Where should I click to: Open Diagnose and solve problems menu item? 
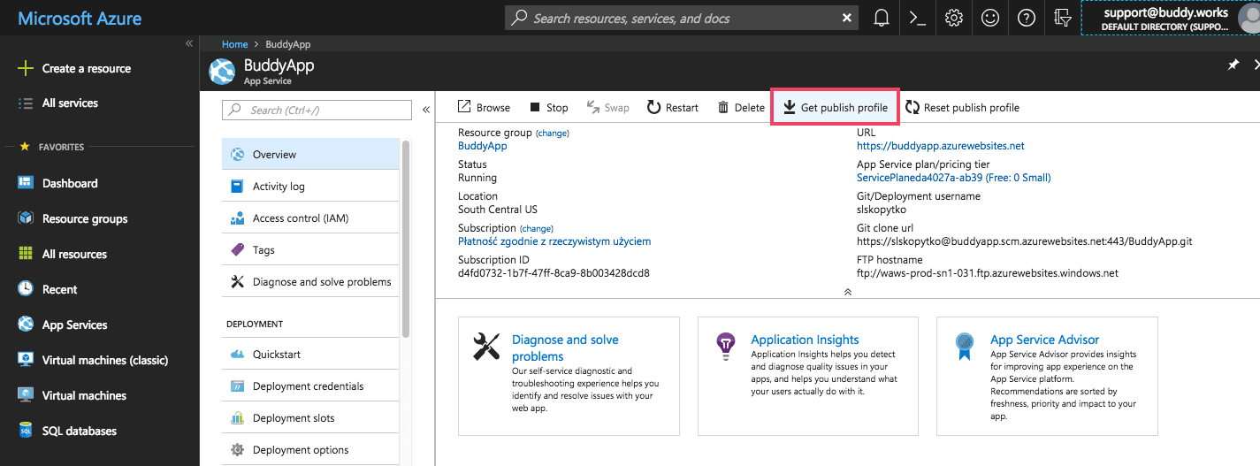[310, 281]
